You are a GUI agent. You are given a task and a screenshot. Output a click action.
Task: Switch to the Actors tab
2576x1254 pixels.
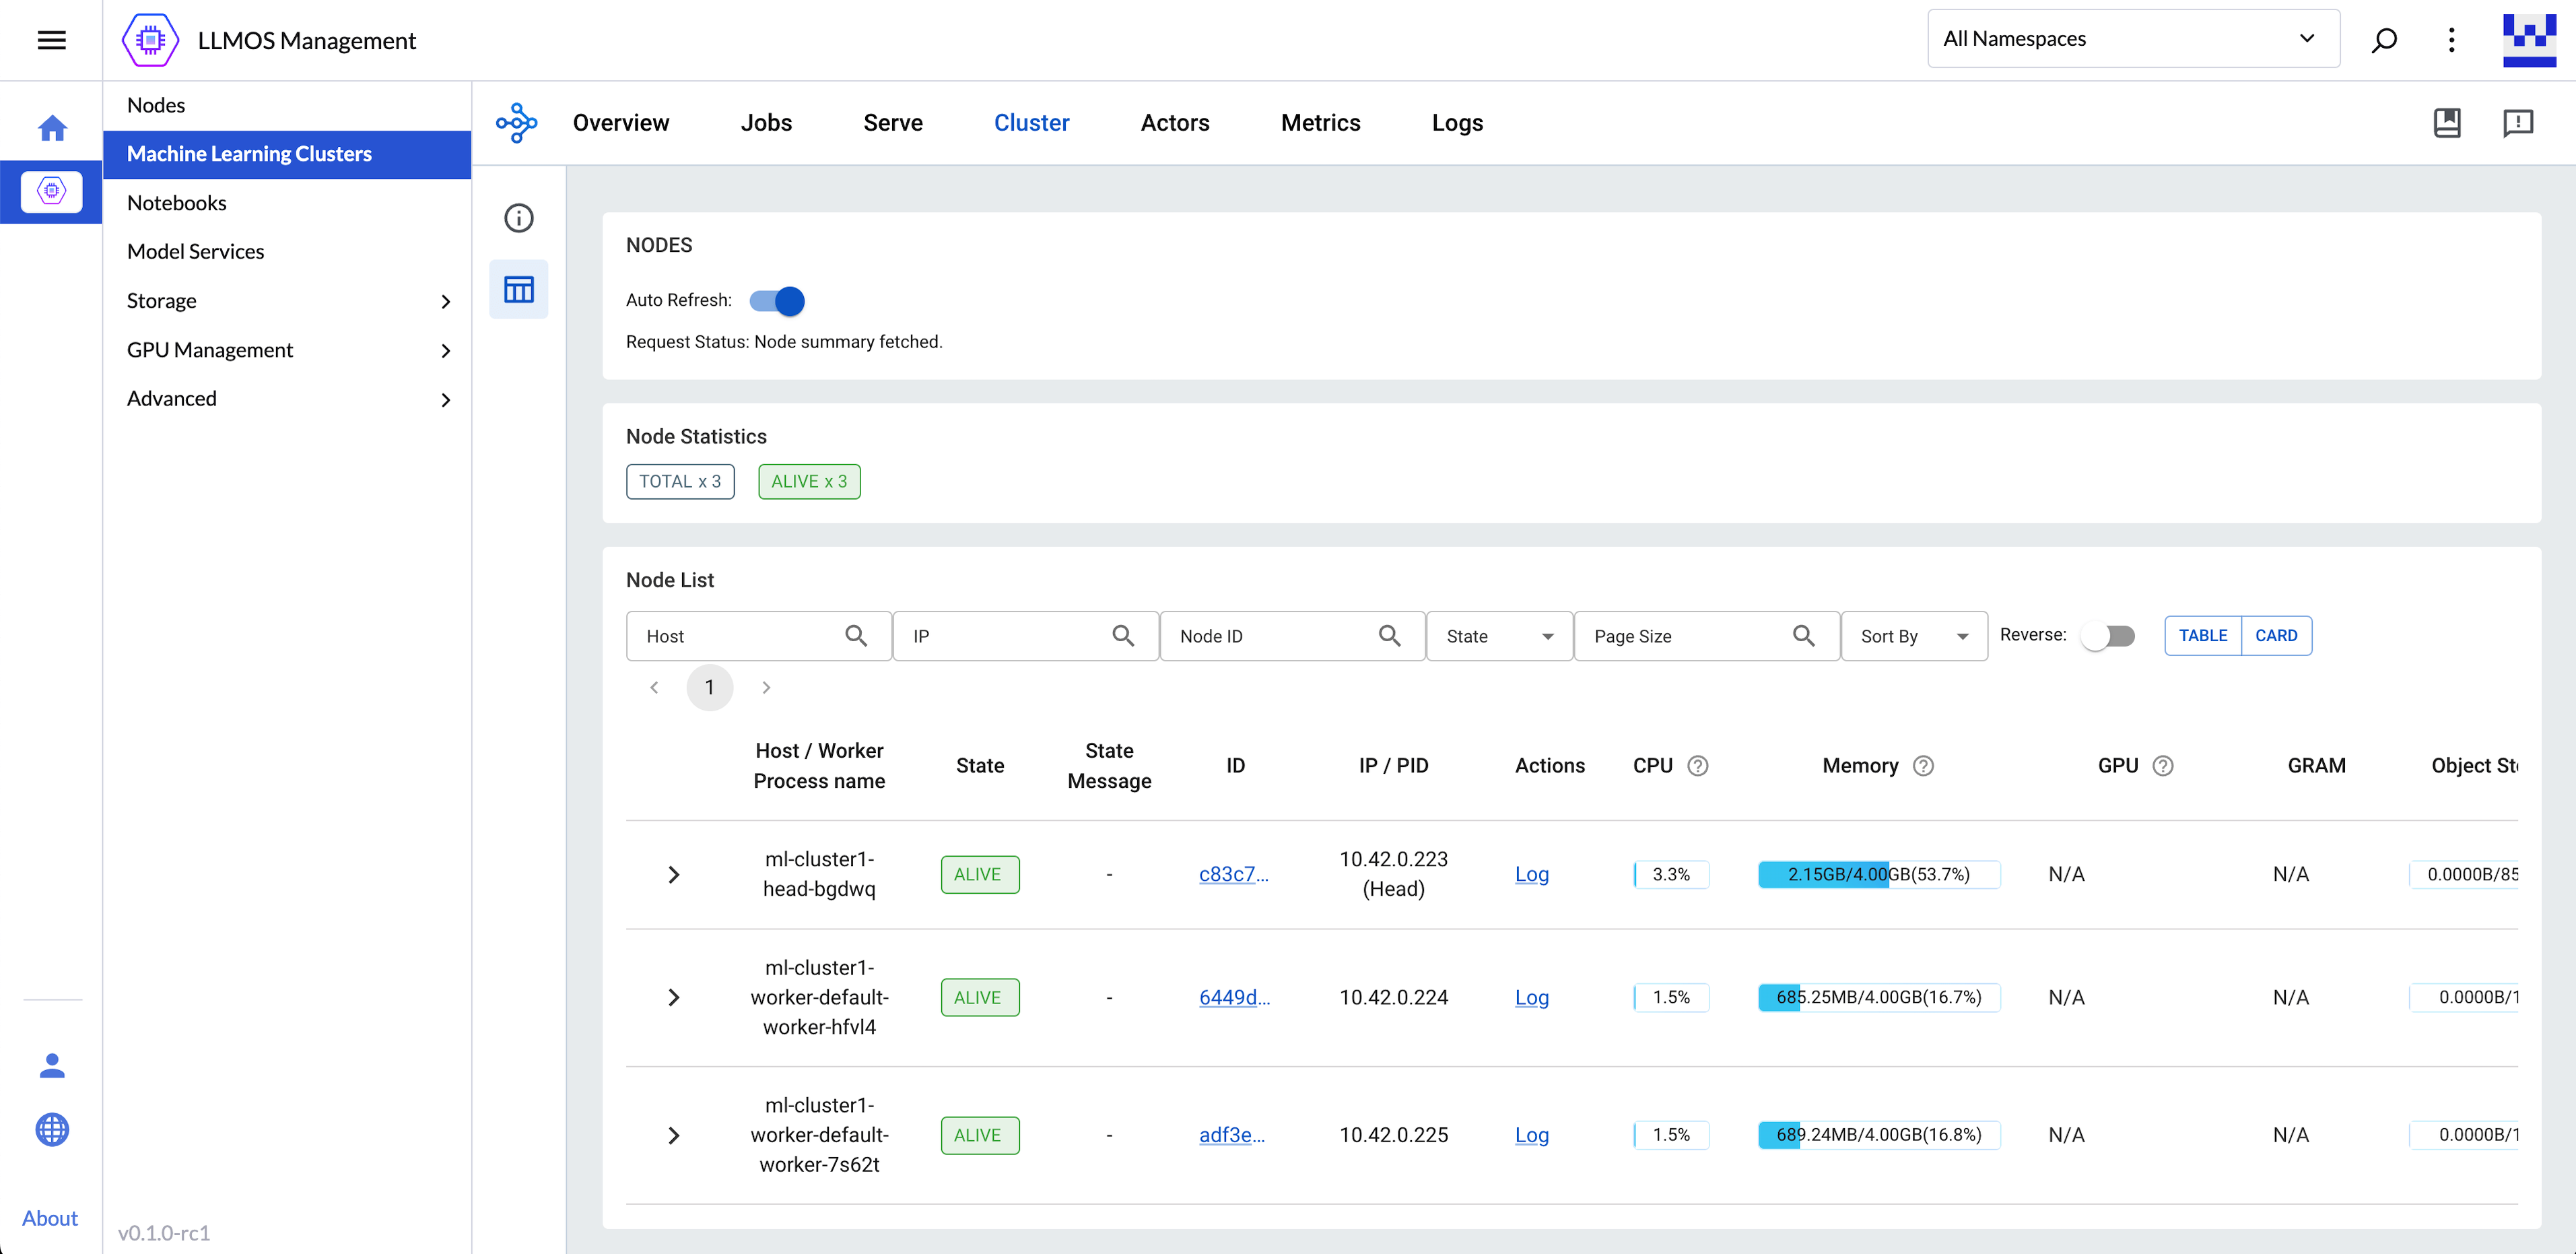pos(1174,123)
